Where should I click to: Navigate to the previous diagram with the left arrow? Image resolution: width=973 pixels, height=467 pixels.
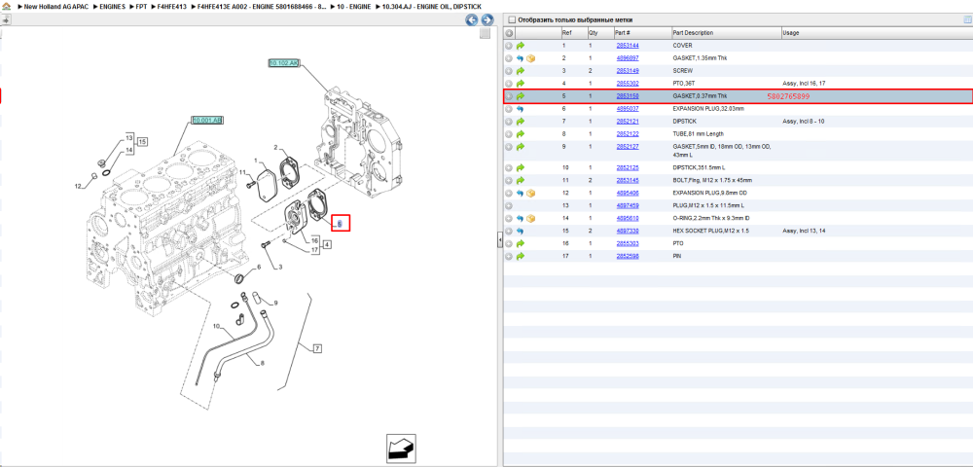pos(472,19)
